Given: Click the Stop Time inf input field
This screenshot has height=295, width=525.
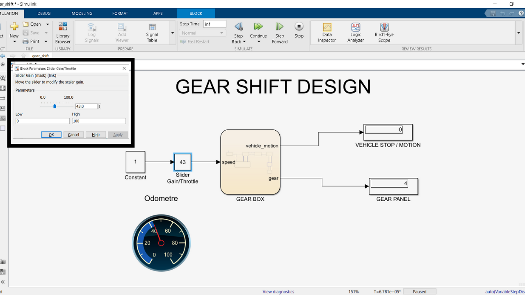Looking at the screenshot, I should (x=215, y=24).
